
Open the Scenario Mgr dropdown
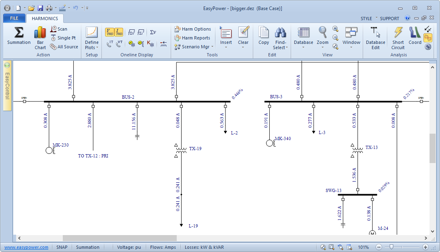[x=194, y=47]
